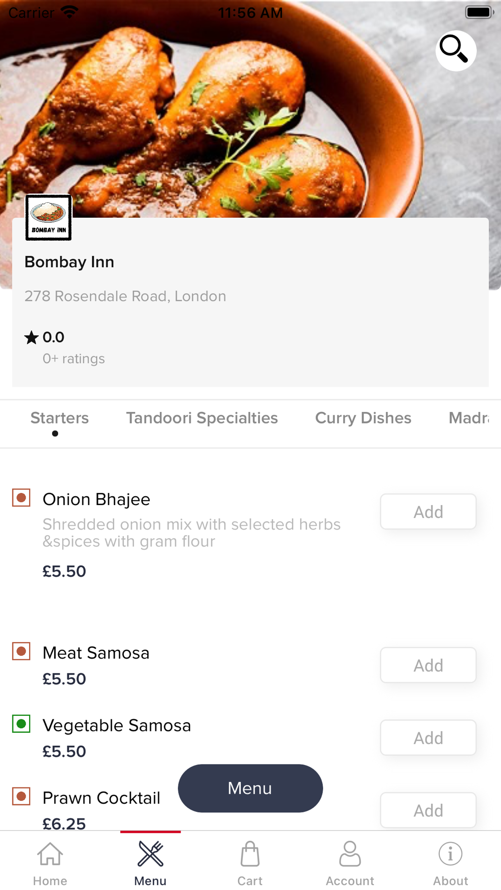Select the Starters category tab
Image resolution: width=501 pixels, height=890 pixels.
[60, 418]
